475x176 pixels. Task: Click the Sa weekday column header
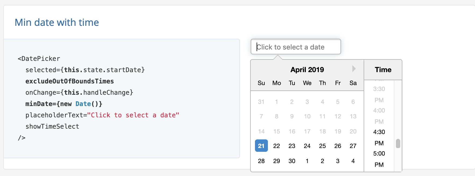(x=353, y=83)
